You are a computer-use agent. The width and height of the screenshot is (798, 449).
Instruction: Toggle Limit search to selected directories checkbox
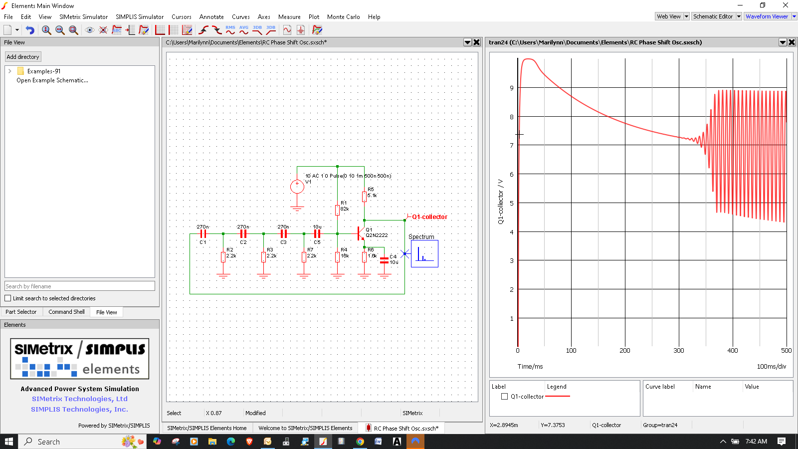click(8, 298)
